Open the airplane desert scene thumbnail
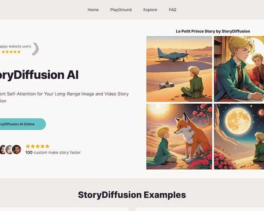Screen dimensions: 264x211 (179, 69)
